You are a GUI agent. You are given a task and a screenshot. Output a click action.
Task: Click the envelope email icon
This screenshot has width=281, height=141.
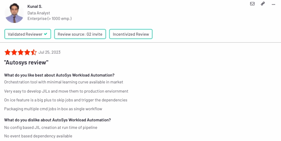252,4
